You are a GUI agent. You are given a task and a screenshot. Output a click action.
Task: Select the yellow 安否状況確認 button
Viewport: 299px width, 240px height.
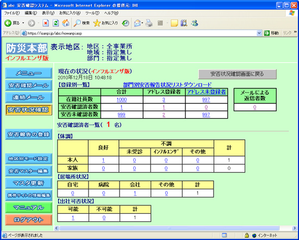click(x=29, y=110)
